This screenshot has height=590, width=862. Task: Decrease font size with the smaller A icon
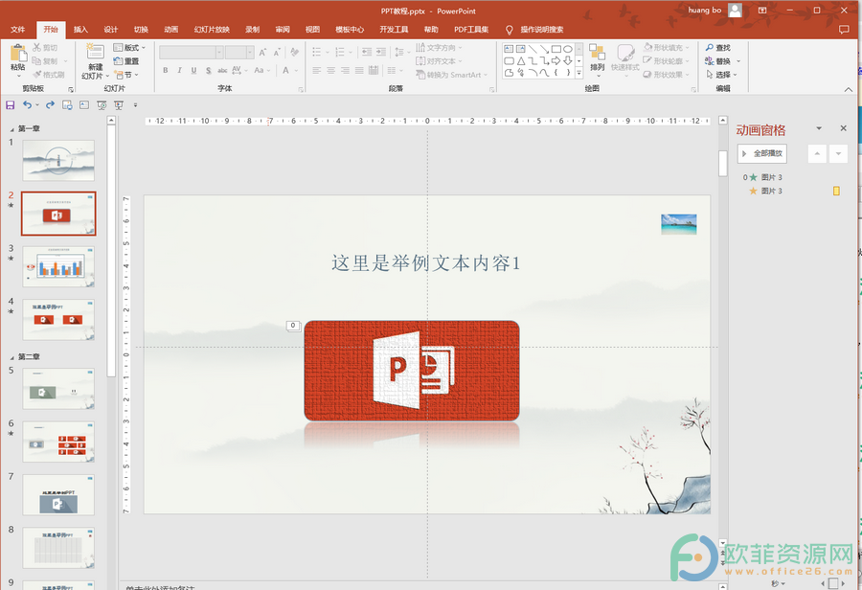[x=277, y=53]
